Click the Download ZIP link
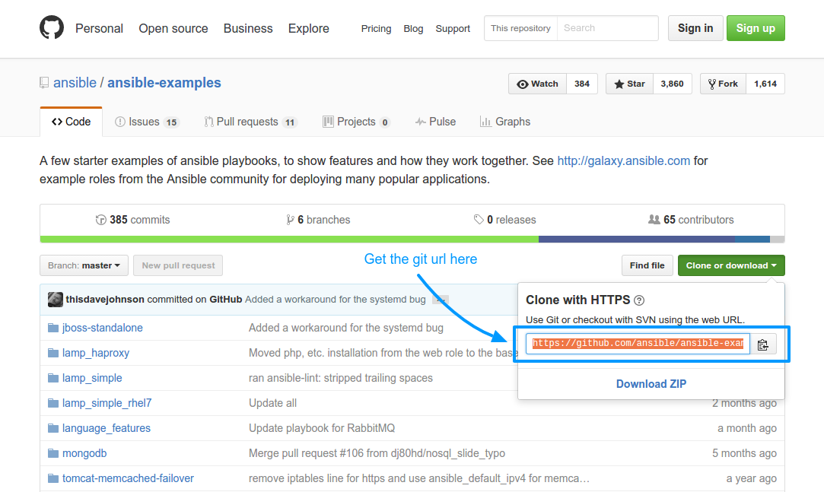The height and width of the screenshot is (492, 824). point(651,384)
